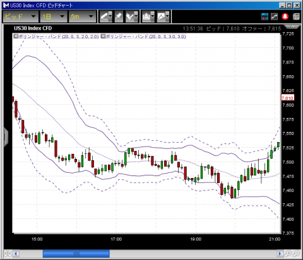Click the left side panel expander handle

click(x=6, y=137)
